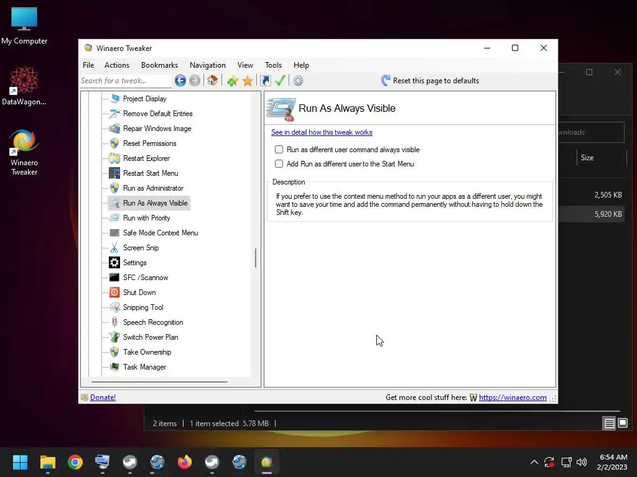Select the 5,920 KB file row in Explorer
This screenshot has height=477, width=637.
point(592,214)
